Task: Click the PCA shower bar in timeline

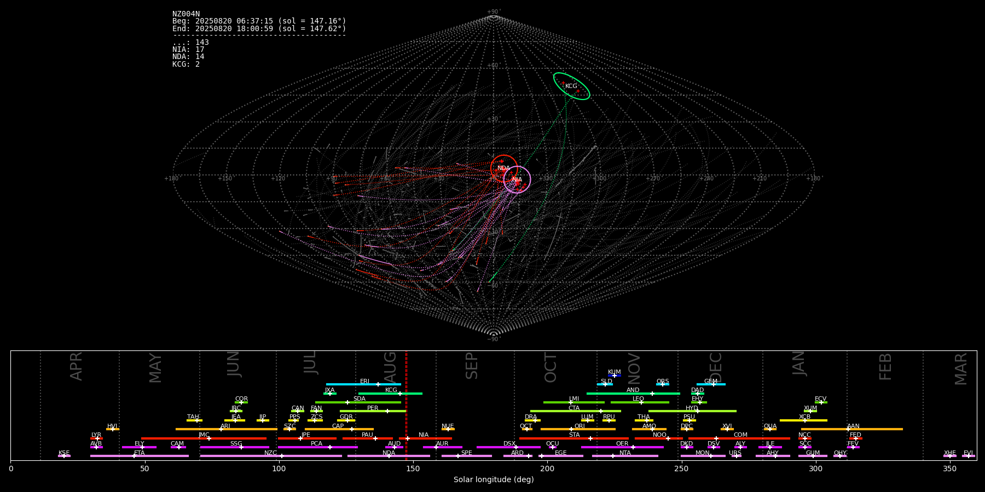Action: click(317, 447)
